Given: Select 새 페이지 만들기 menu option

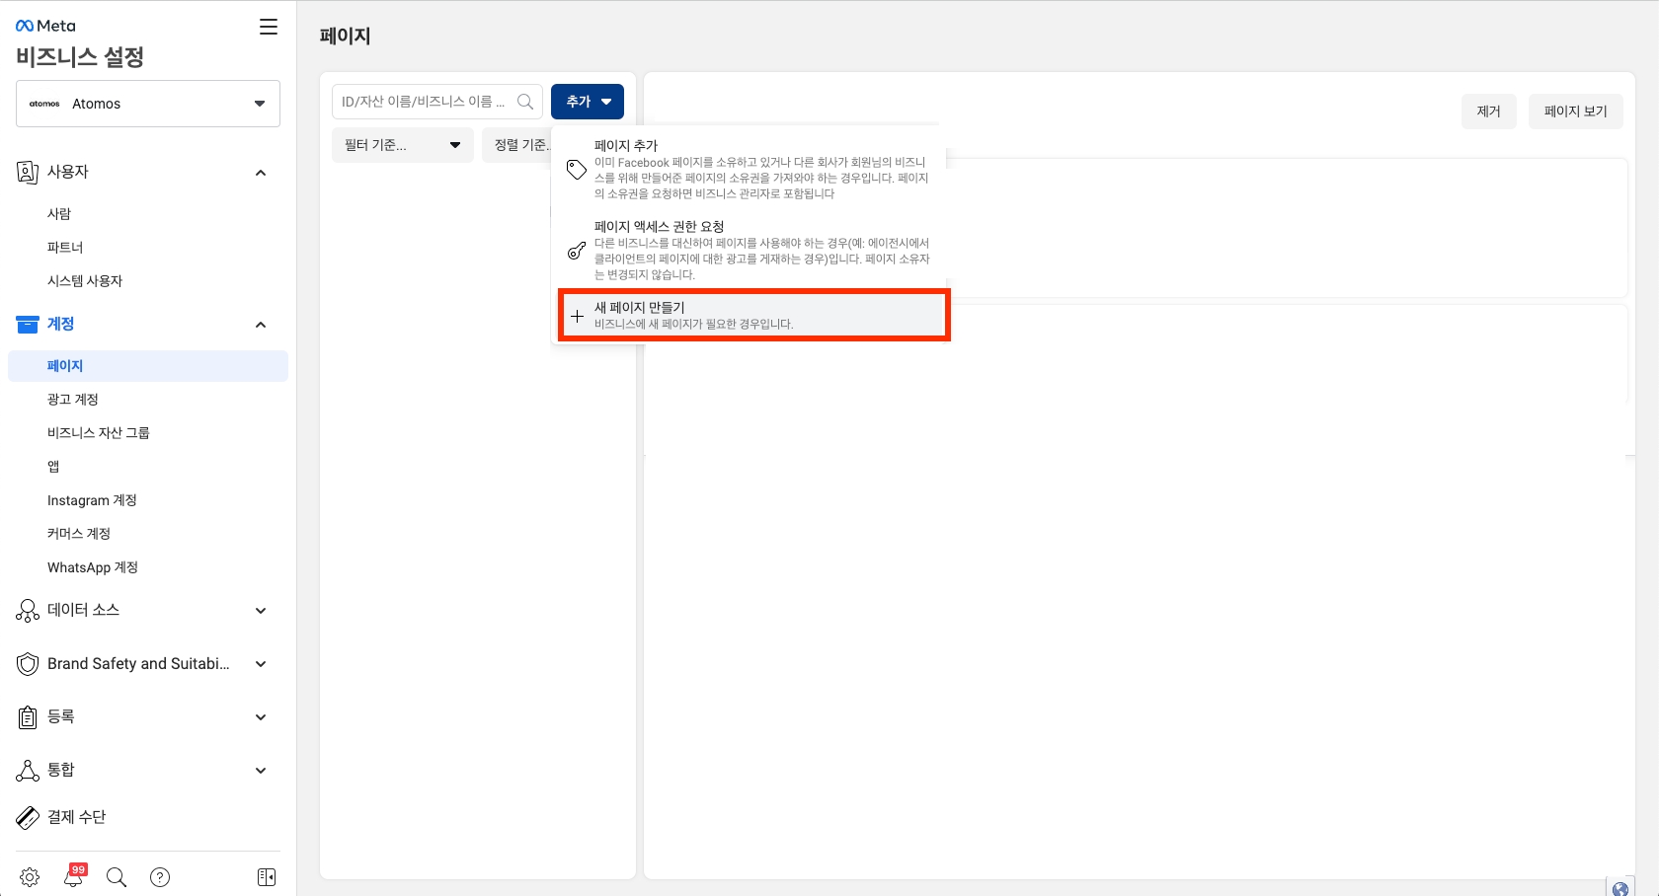Looking at the screenshot, I should (x=753, y=316).
